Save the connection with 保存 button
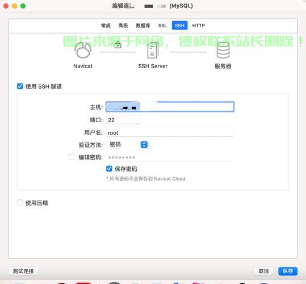Screen dimensions: 306x284 coord(288,271)
